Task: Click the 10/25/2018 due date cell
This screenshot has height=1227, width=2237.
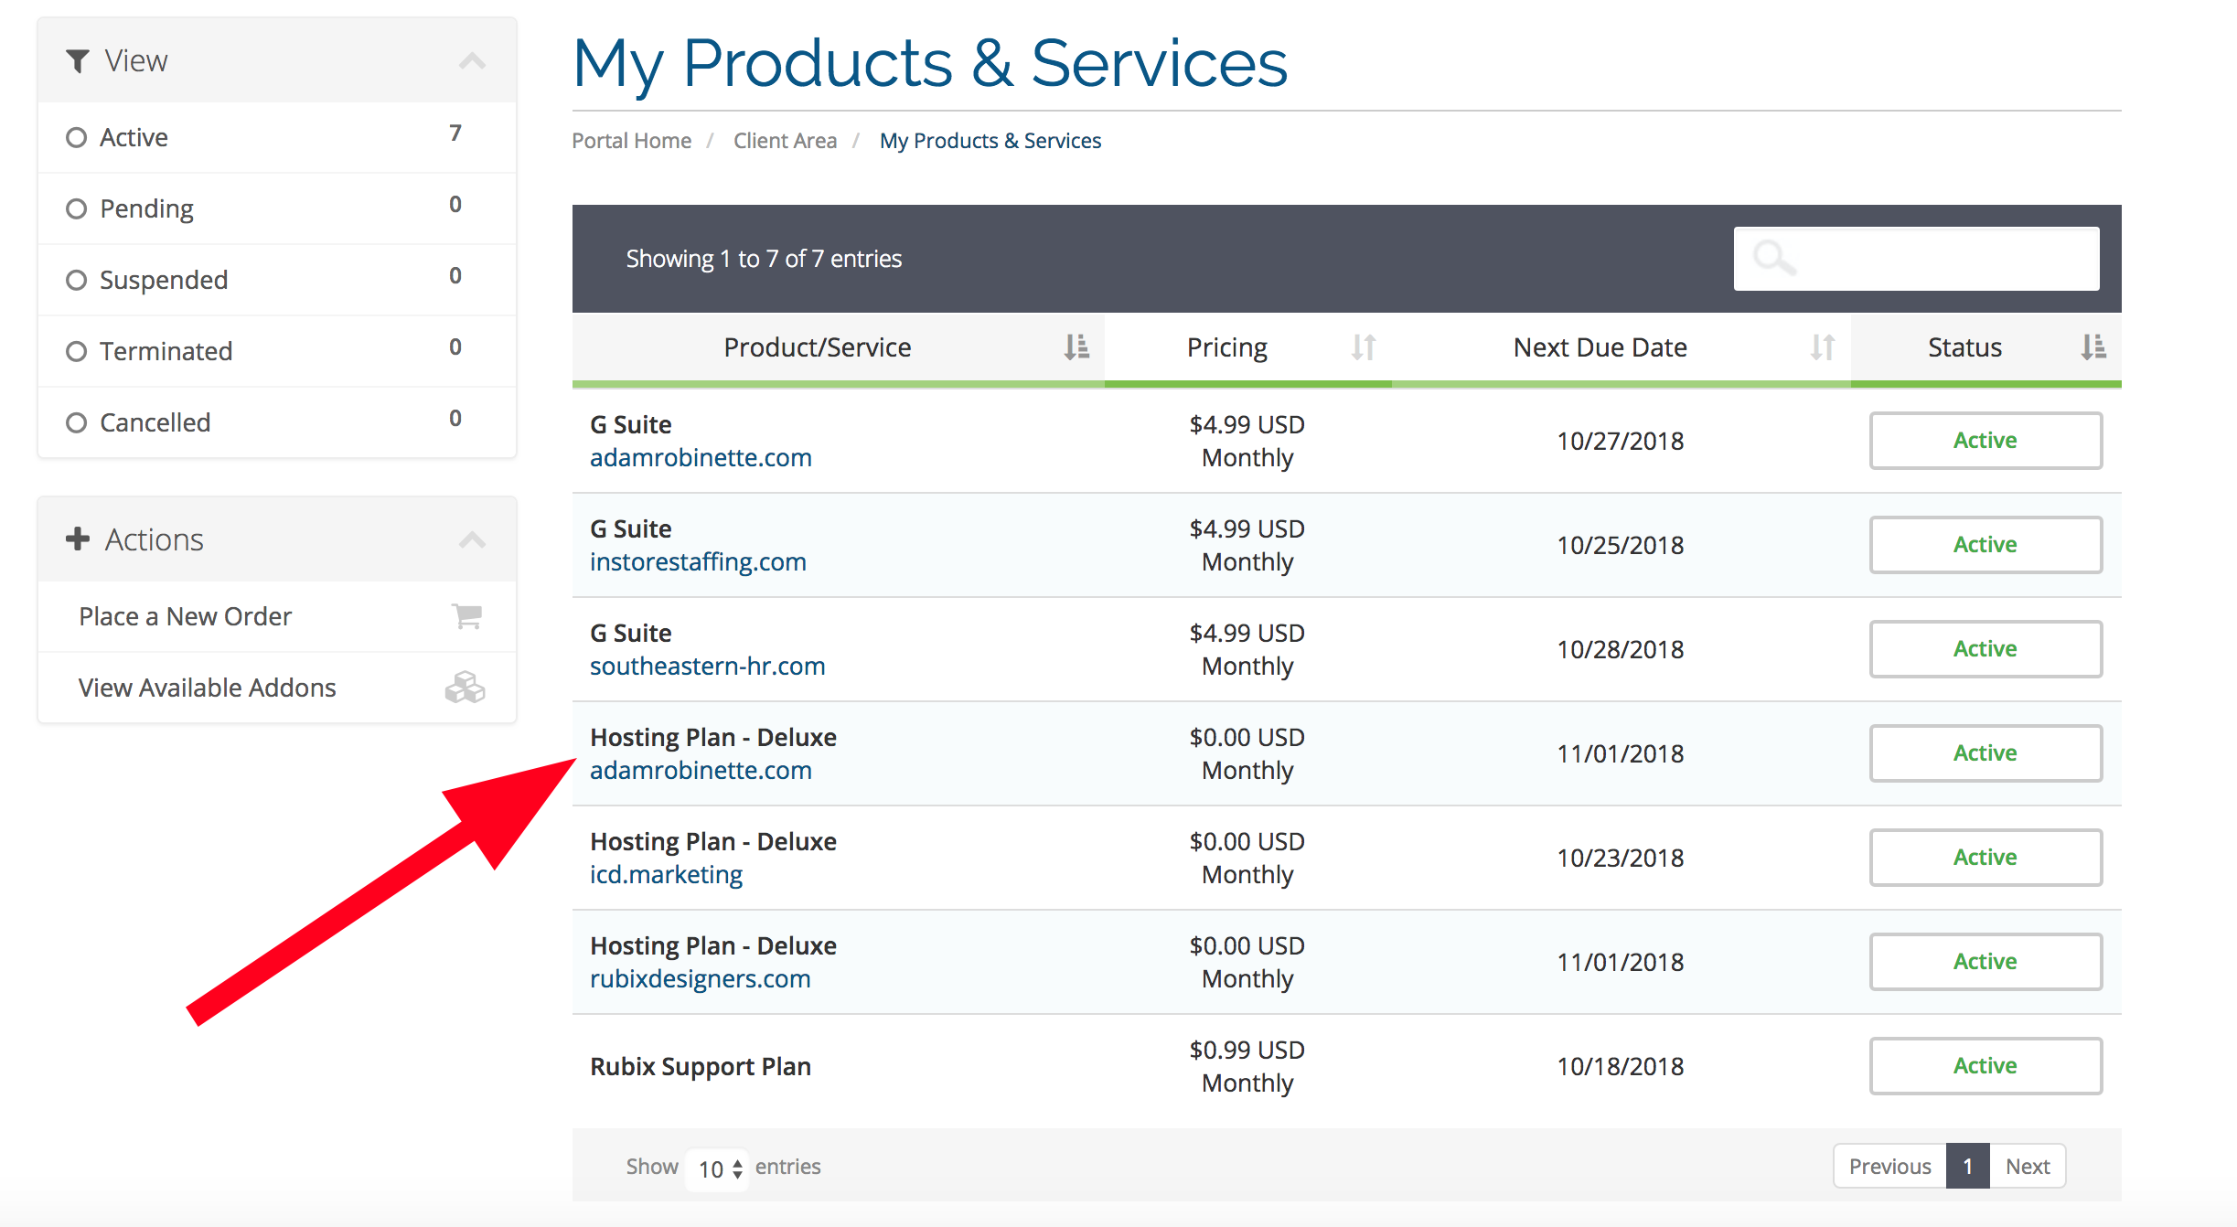Action: [x=1620, y=546]
